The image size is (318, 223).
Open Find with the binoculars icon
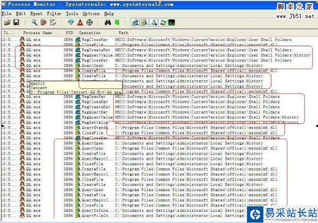click(x=108, y=22)
